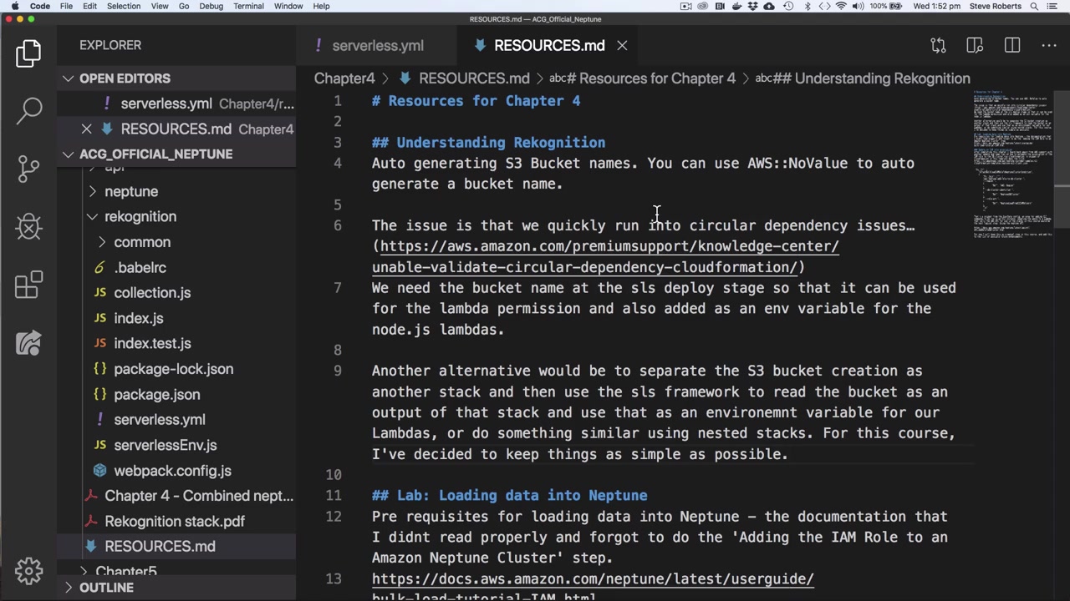Screen dimensions: 1070x601
Task: Open macOS Spotlight search
Action: click(x=1035, y=6)
